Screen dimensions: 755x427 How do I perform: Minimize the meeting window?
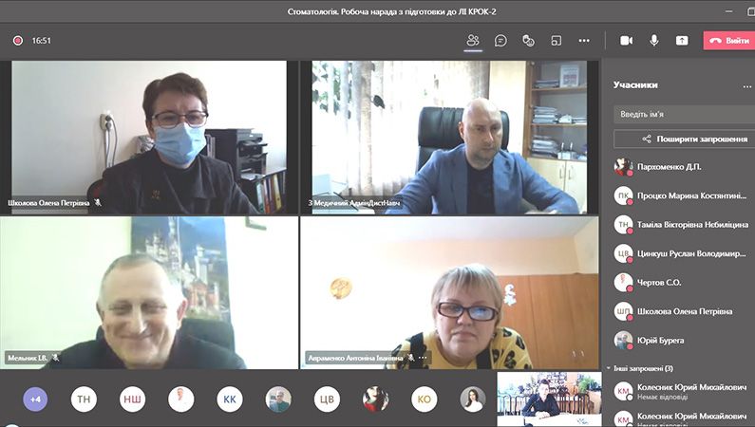pos(729,11)
